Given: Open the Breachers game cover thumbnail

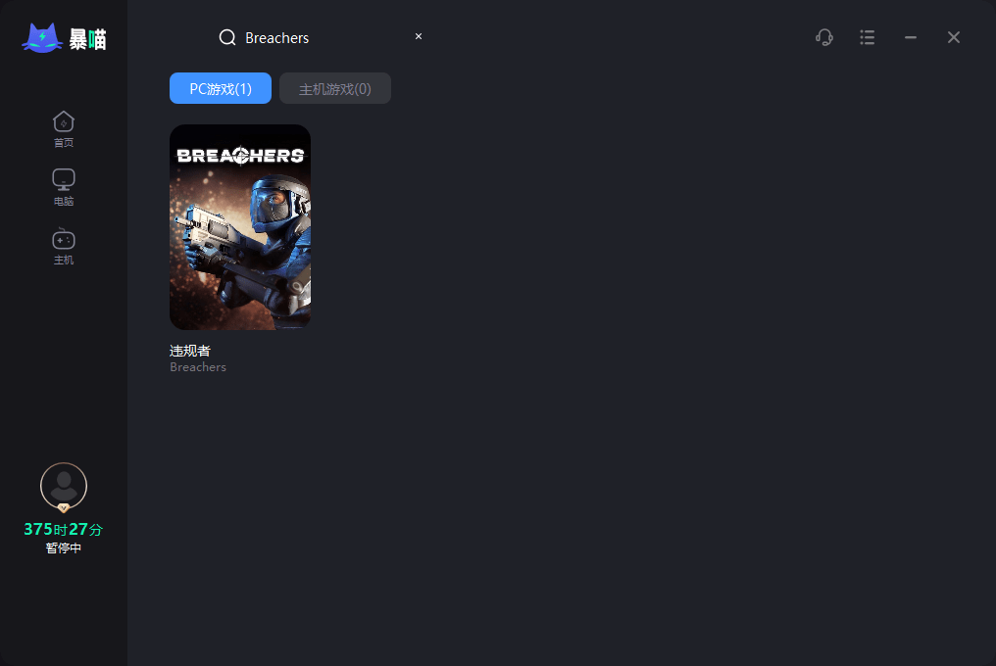Looking at the screenshot, I should [x=240, y=226].
